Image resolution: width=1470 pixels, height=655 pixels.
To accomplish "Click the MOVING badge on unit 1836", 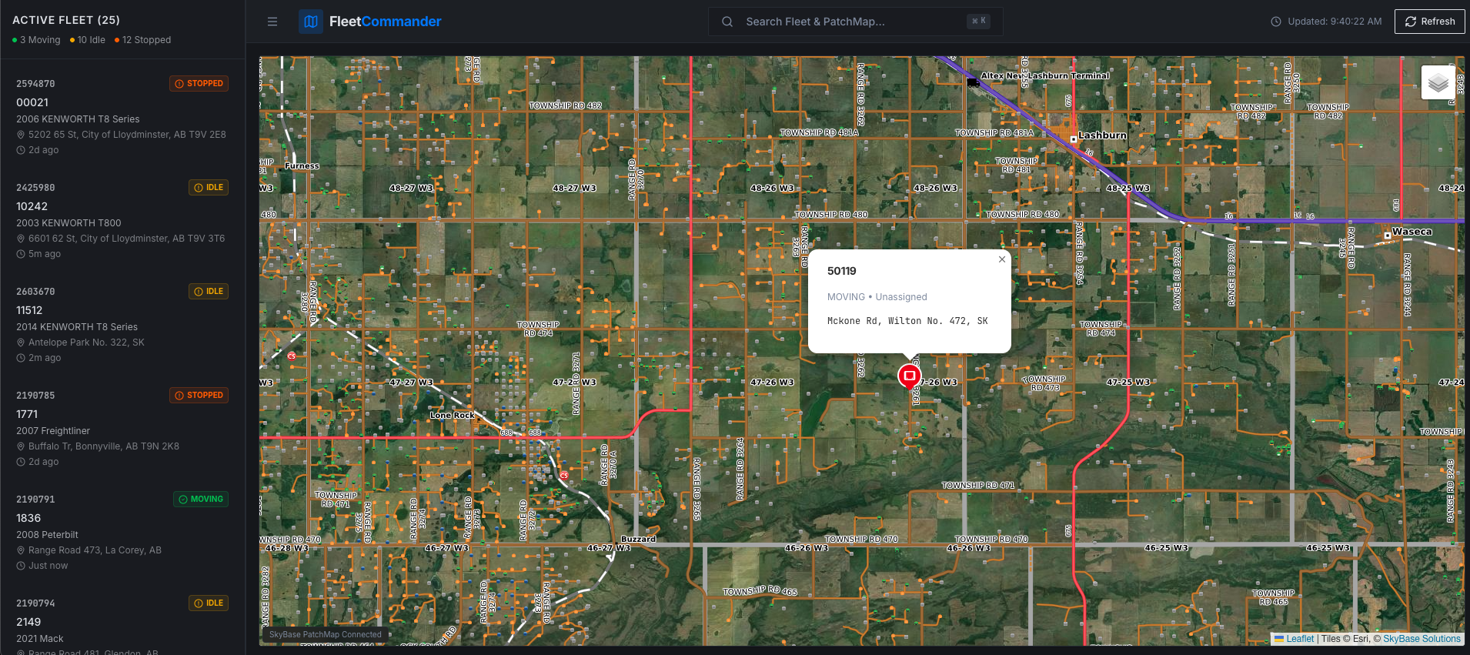I will pos(201,500).
